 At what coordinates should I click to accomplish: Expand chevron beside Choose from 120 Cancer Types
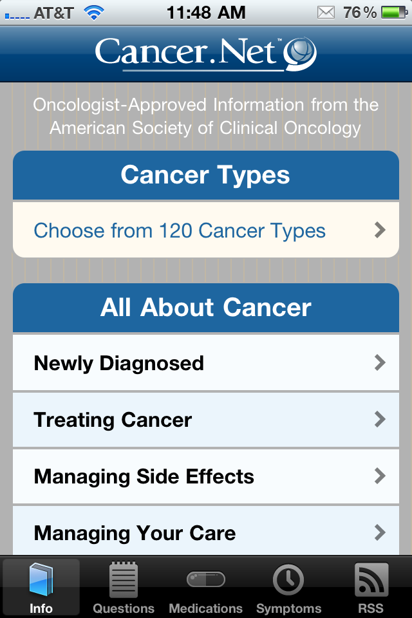380,230
